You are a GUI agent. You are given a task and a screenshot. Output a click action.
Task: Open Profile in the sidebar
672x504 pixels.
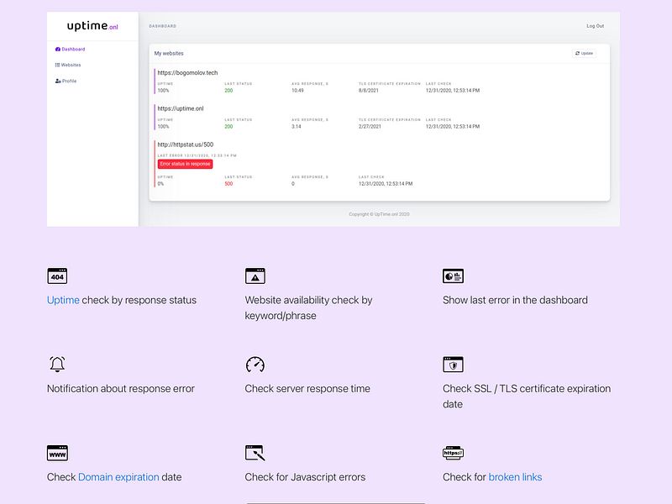[x=66, y=81]
